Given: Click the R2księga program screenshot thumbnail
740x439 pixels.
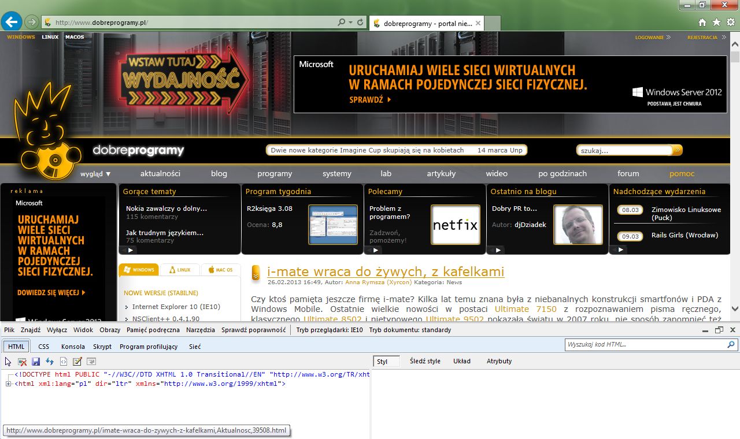Looking at the screenshot, I should click(333, 225).
